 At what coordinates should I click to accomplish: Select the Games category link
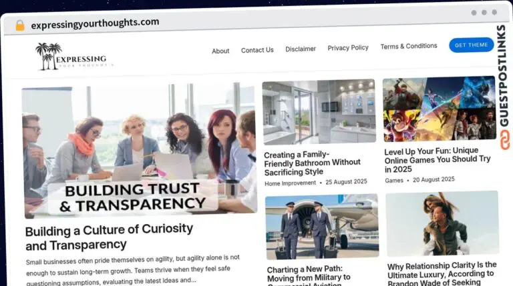pos(394,181)
